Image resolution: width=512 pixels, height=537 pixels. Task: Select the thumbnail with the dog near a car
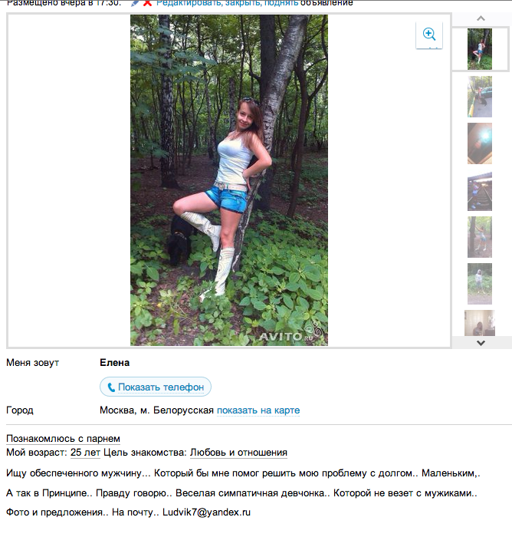(480, 97)
